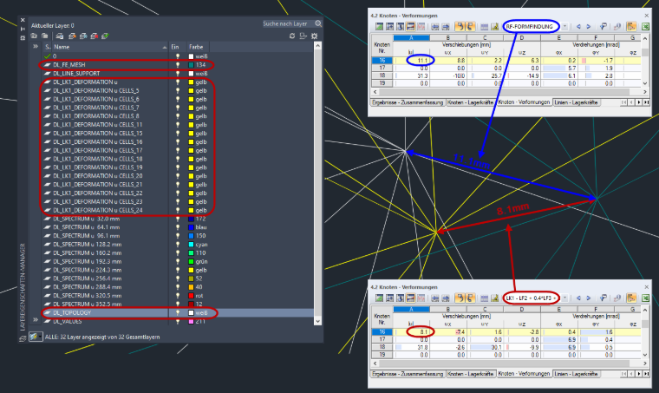Click the layer list scrollbar down arrow
Image resolution: width=659 pixels, height=393 pixels.
(x=317, y=321)
